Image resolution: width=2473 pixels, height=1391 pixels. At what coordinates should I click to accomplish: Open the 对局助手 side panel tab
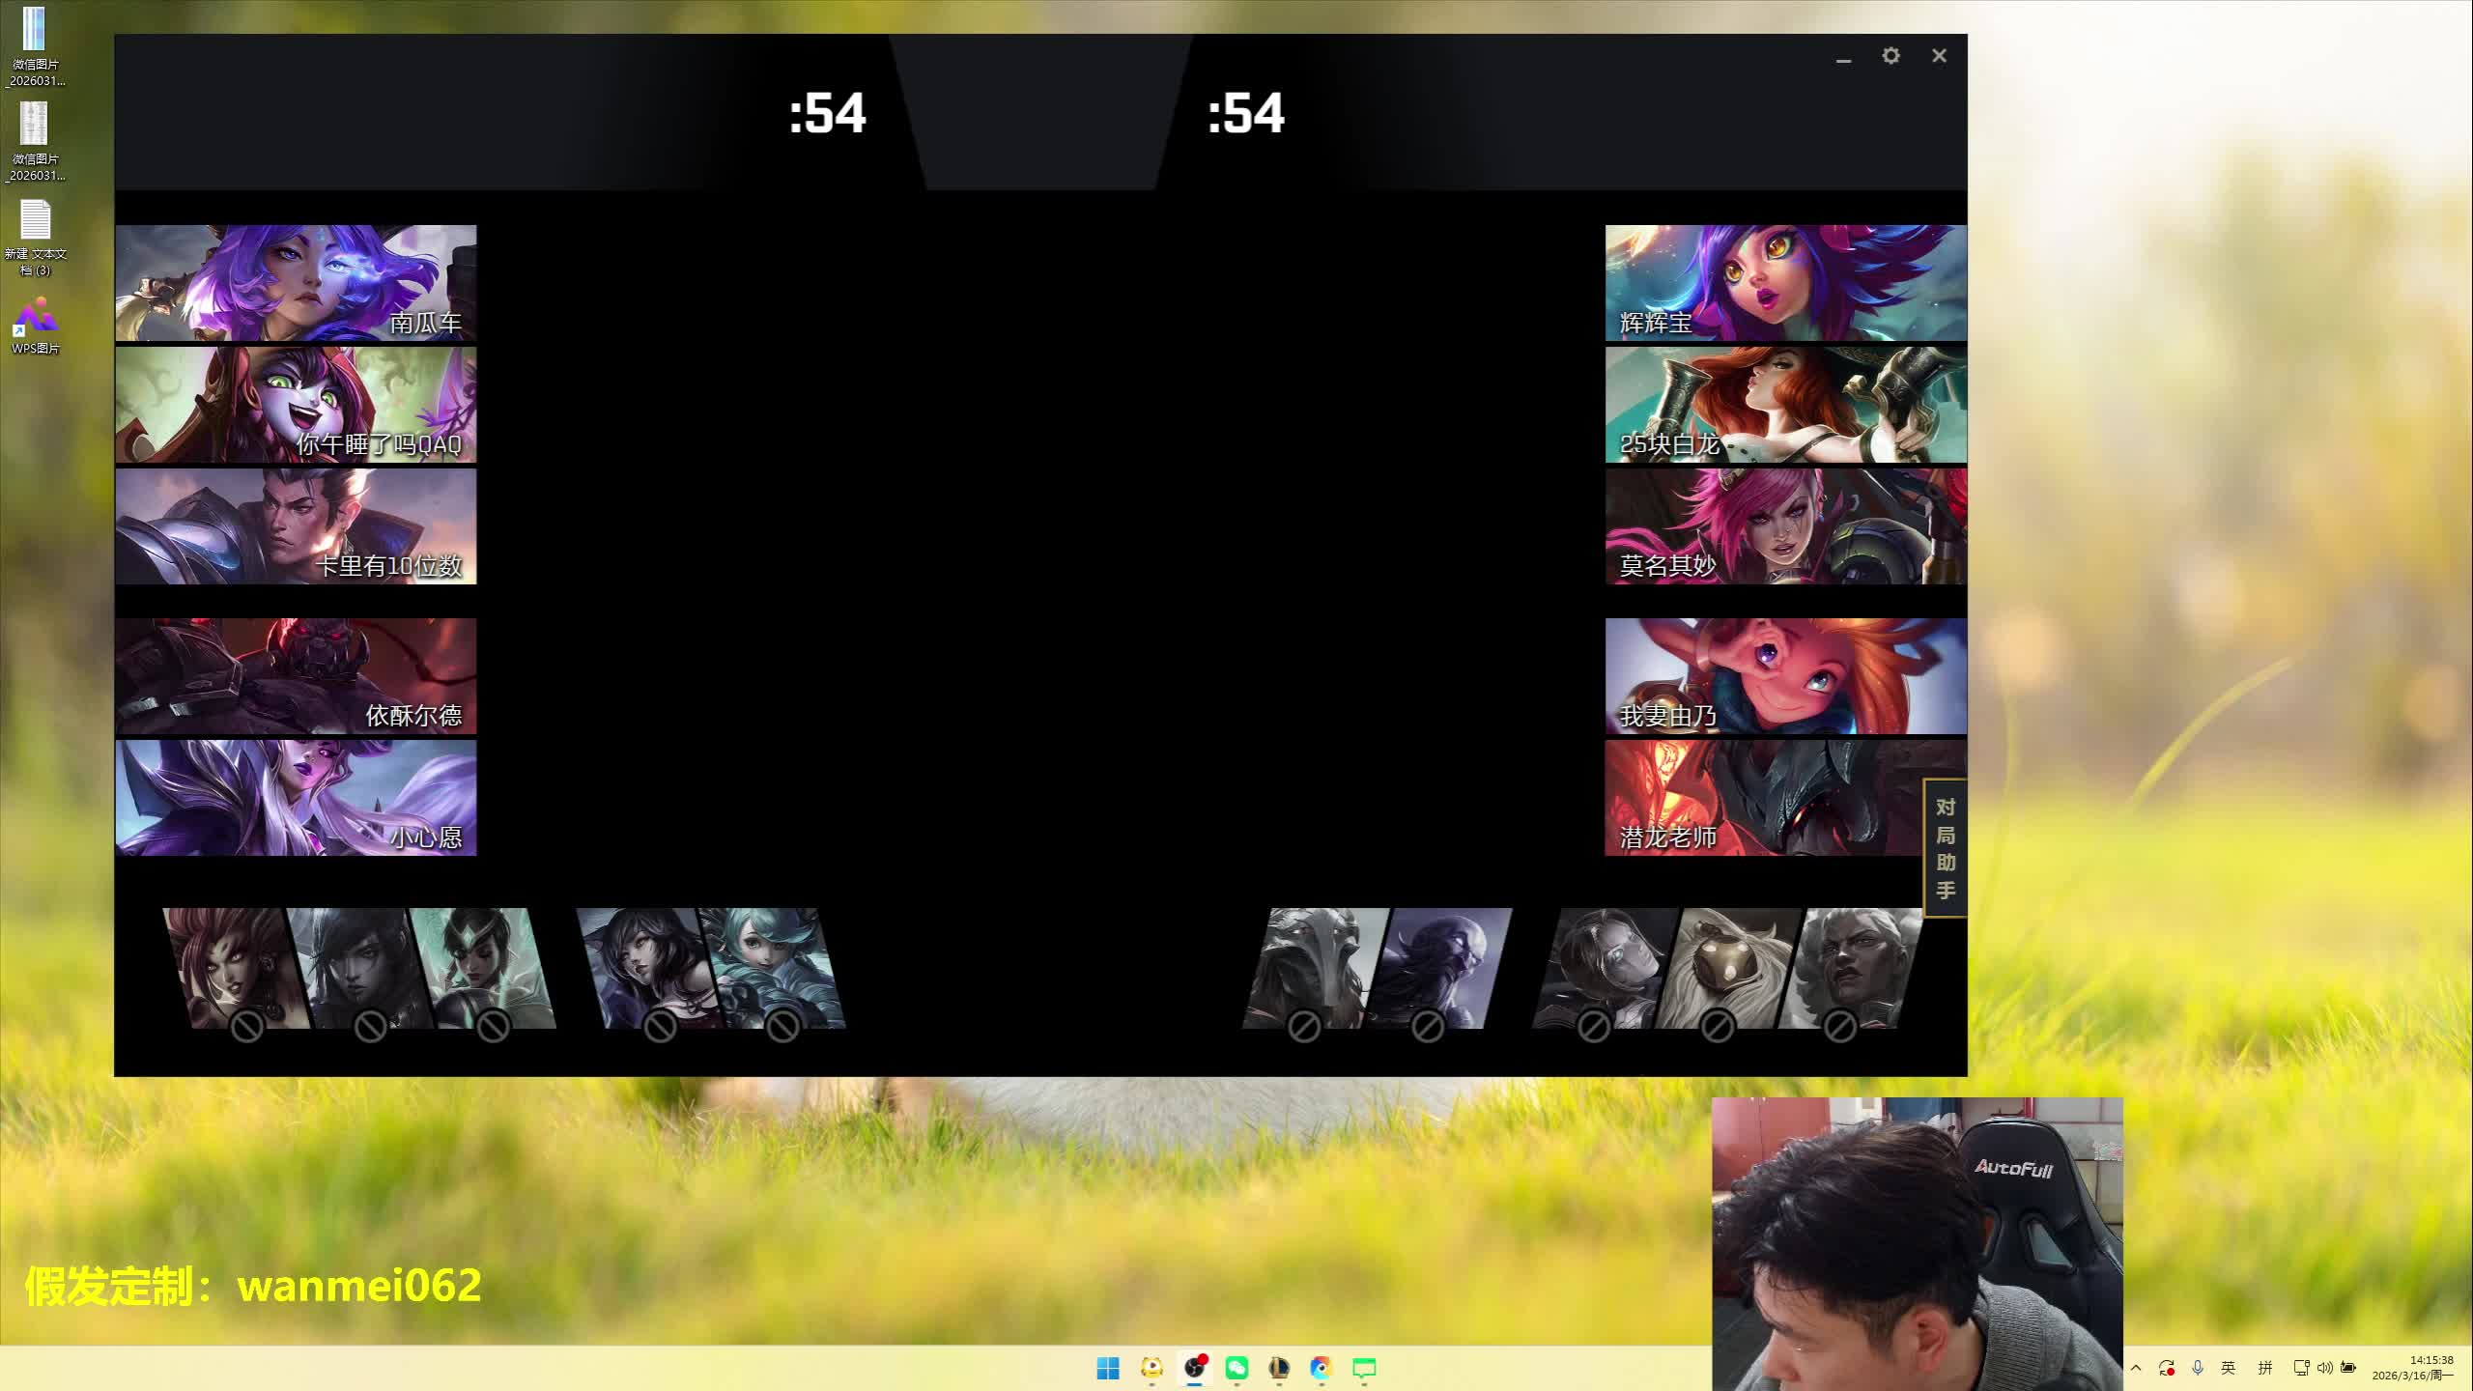pos(1945,848)
